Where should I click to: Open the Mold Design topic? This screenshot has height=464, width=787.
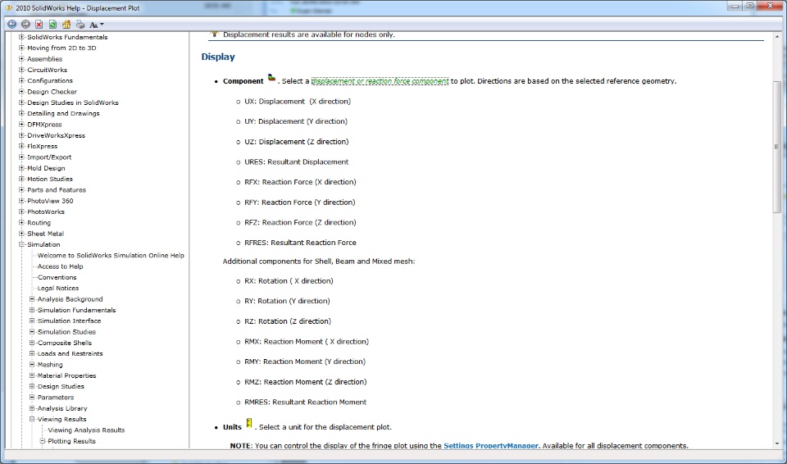pyautogui.click(x=46, y=168)
